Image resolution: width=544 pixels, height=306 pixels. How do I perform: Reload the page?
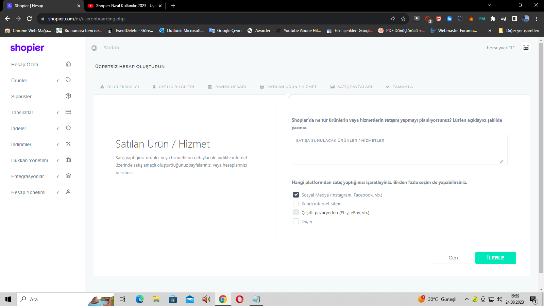click(29, 19)
